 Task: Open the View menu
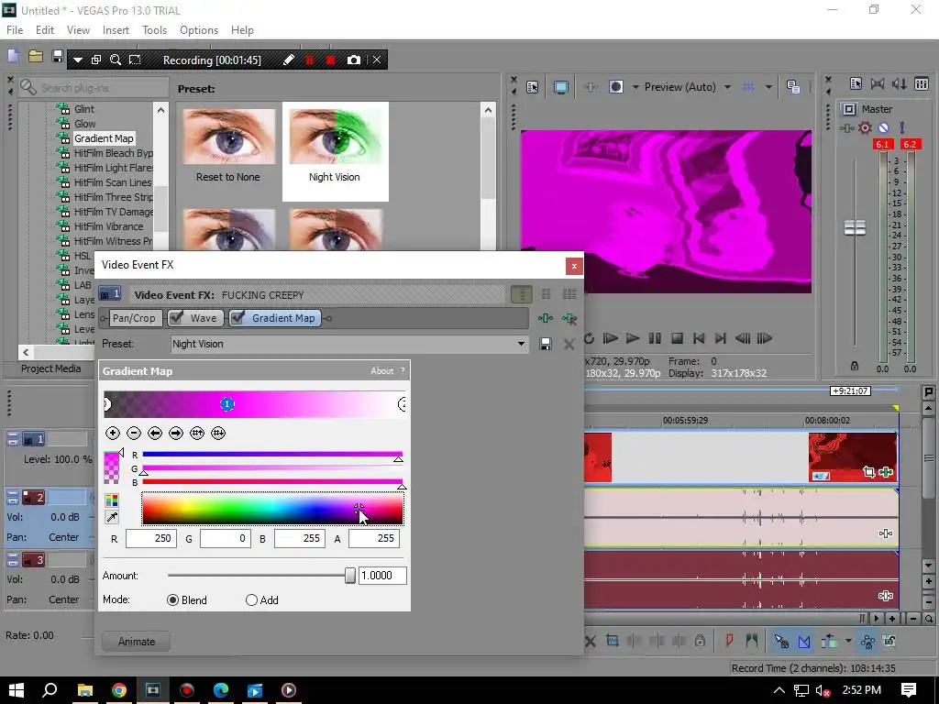(x=78, y=30)
